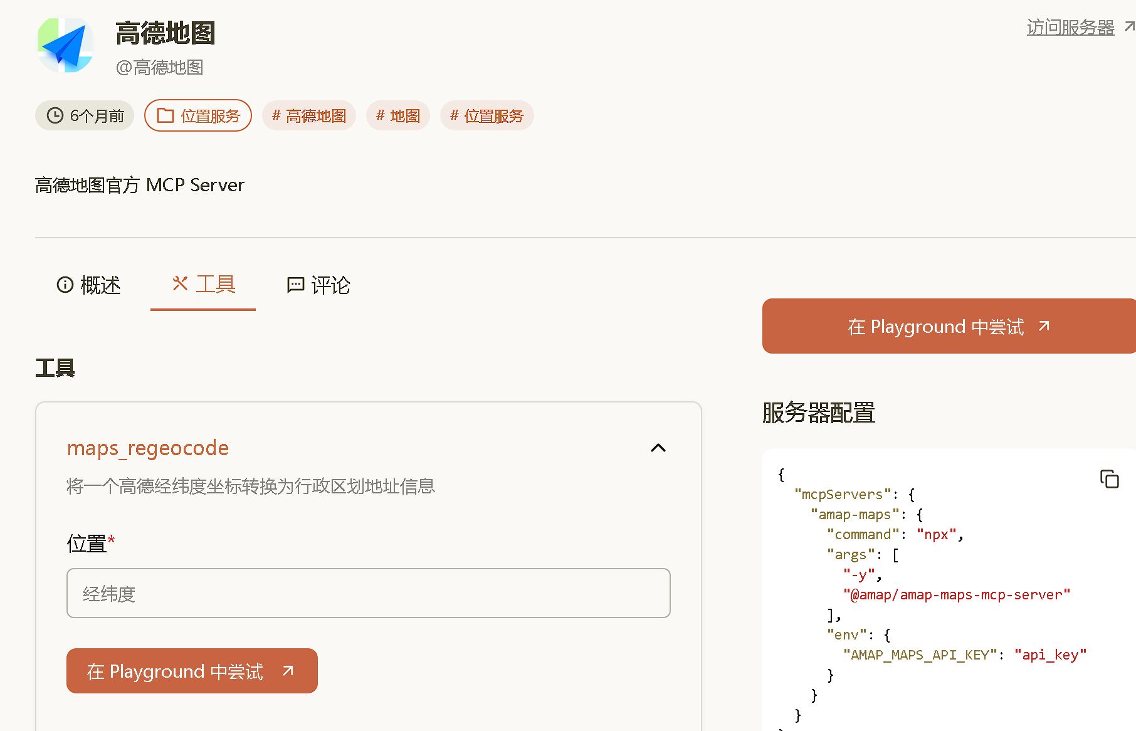Click the info icon on the 概述 tab
The image size is (1136, 731).
[x=65, y=285]
